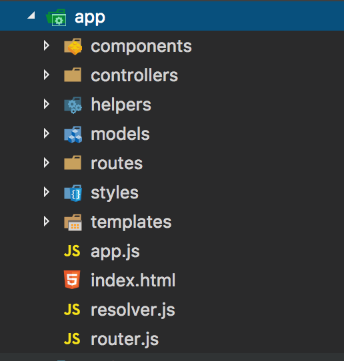Open the app.js file
Viewport: 344px width, 361px height.
pyautogui.click(x=115, y=252)
